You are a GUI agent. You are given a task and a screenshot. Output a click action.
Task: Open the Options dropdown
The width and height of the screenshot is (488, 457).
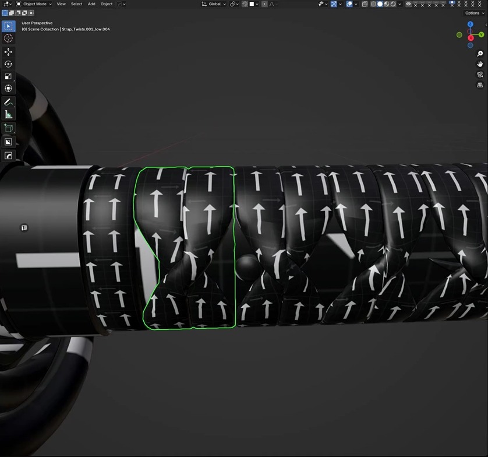click(472, 13)
